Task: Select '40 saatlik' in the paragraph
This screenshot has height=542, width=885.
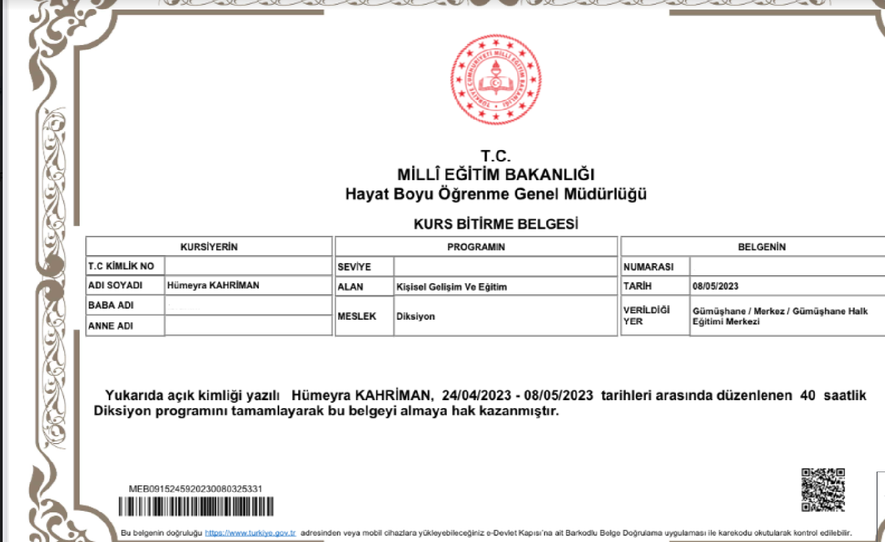Action: [833, 395]
